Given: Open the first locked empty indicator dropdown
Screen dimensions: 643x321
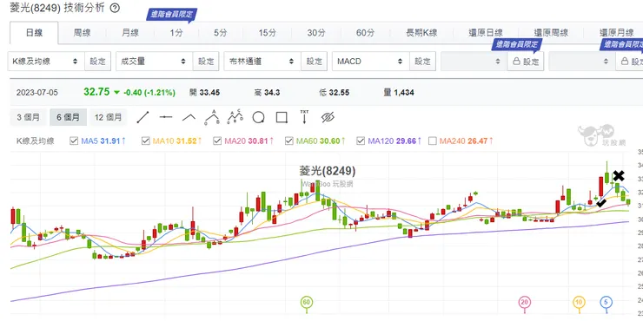Looking at the screenshot, I should [x=474, y=62].
